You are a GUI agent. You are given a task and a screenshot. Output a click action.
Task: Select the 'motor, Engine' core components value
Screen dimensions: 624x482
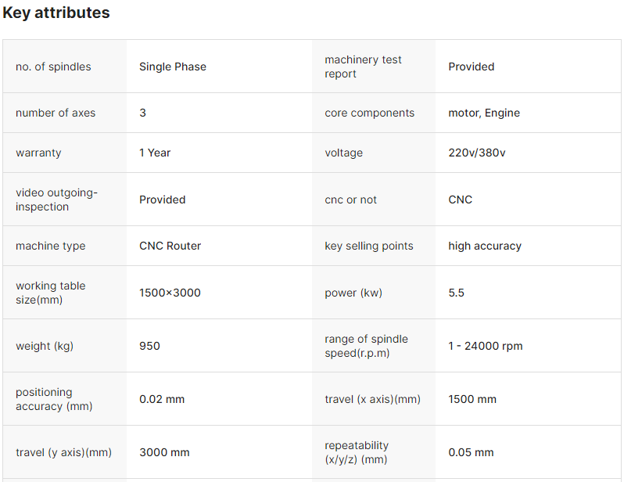pyautogui.click(x=484, y=113)
